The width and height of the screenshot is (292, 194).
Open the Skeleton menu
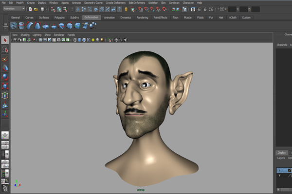pyautogui.click(x=153, y=3)
